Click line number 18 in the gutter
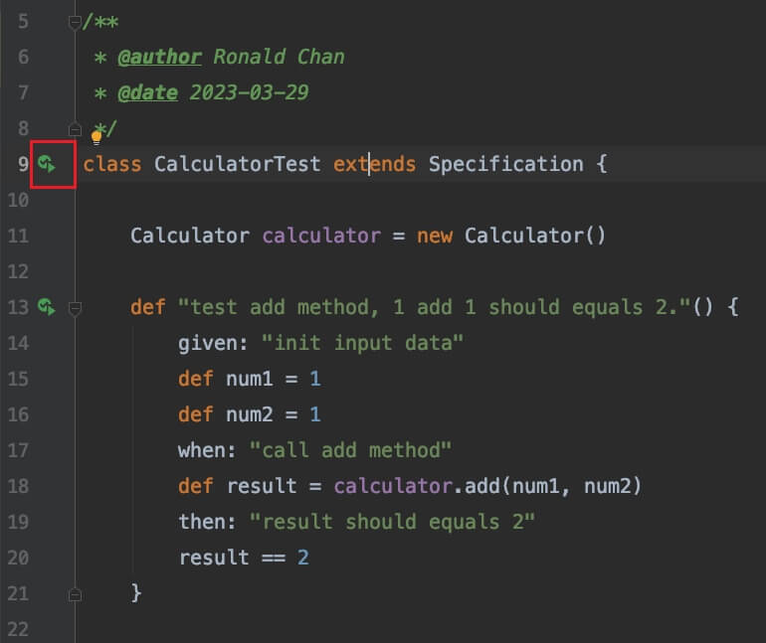The width and height of the screenshot is (766, 643). coord(18,486)
